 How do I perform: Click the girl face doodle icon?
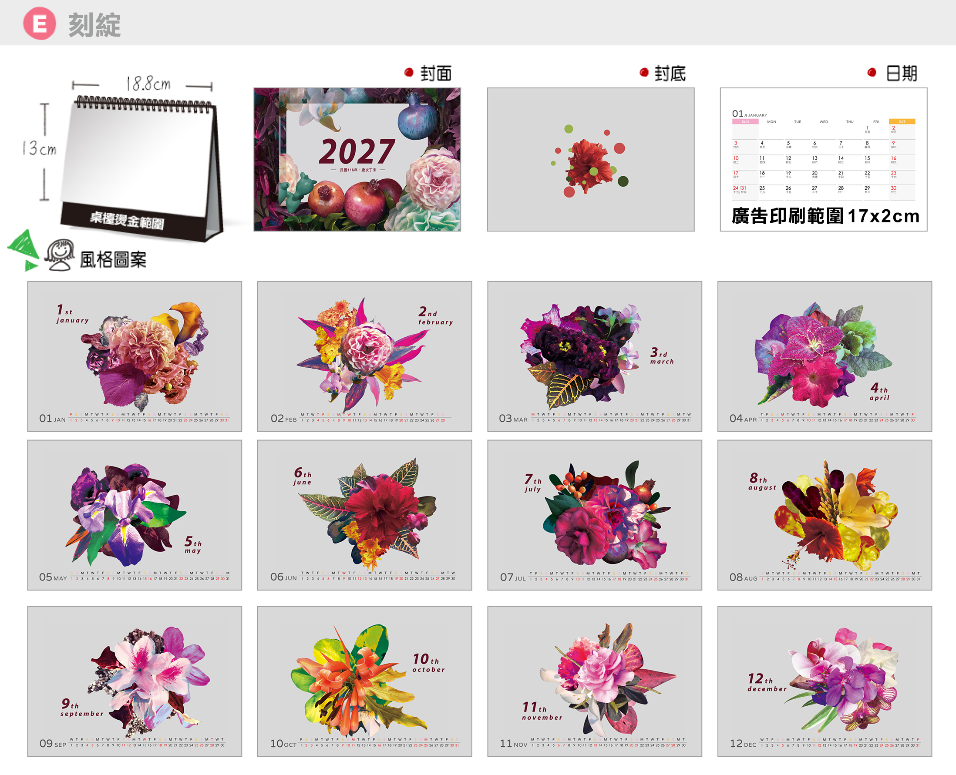pos(60,255)
